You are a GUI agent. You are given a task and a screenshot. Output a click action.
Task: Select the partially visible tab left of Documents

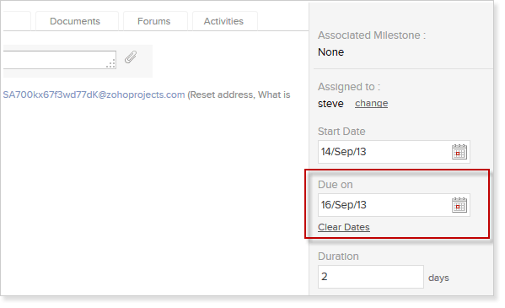click(17, 21)
